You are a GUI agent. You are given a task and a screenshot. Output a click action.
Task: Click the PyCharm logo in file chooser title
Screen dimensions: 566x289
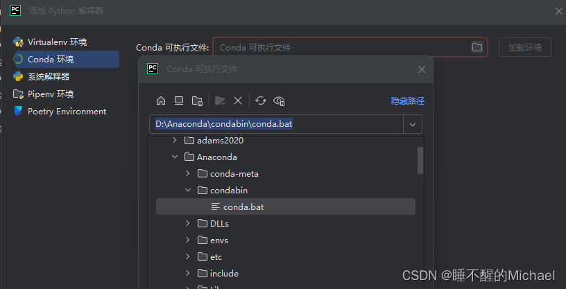pyautogui.click(x=153, y=69)
